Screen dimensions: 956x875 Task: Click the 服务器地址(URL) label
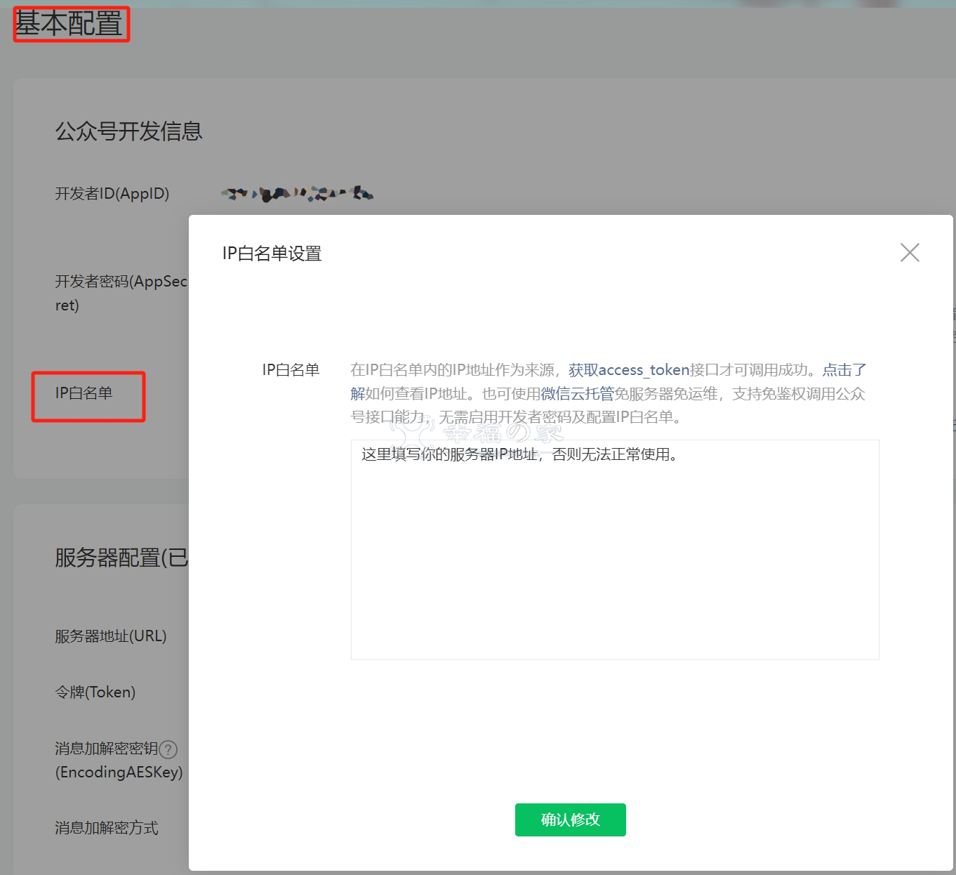coord(111,636)
